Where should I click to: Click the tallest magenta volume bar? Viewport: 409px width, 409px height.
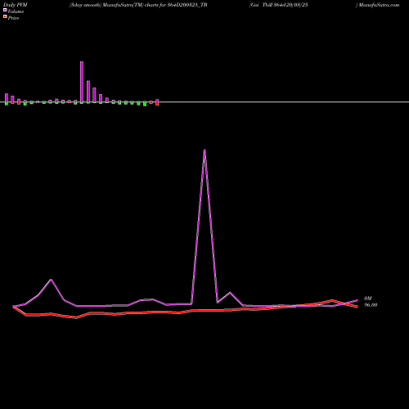82,82
